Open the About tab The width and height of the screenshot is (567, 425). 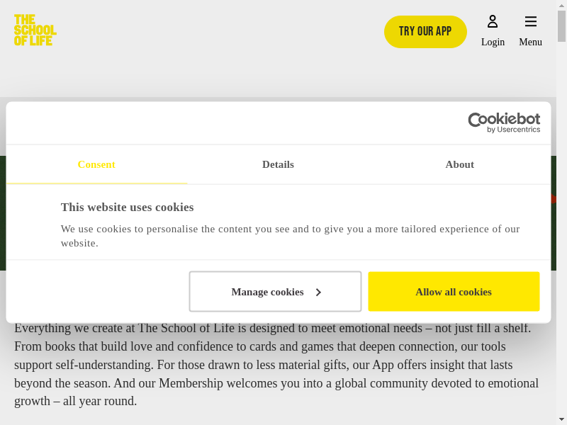point(459,164)
